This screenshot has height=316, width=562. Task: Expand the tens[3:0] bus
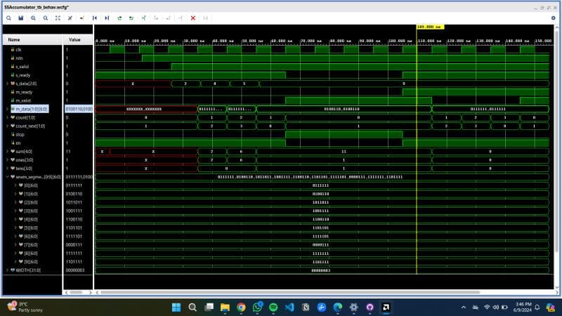[x=7, y=169]
